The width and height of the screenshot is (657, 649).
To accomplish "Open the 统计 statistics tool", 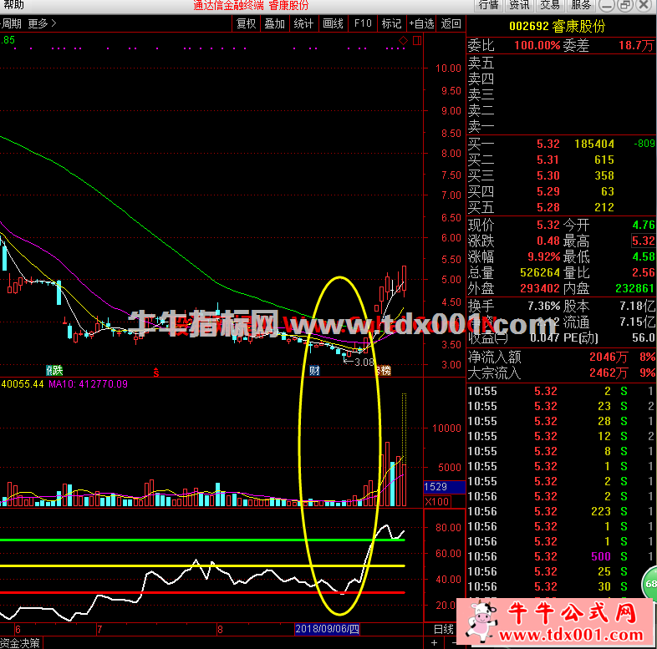I will click(x=303, y=24).
